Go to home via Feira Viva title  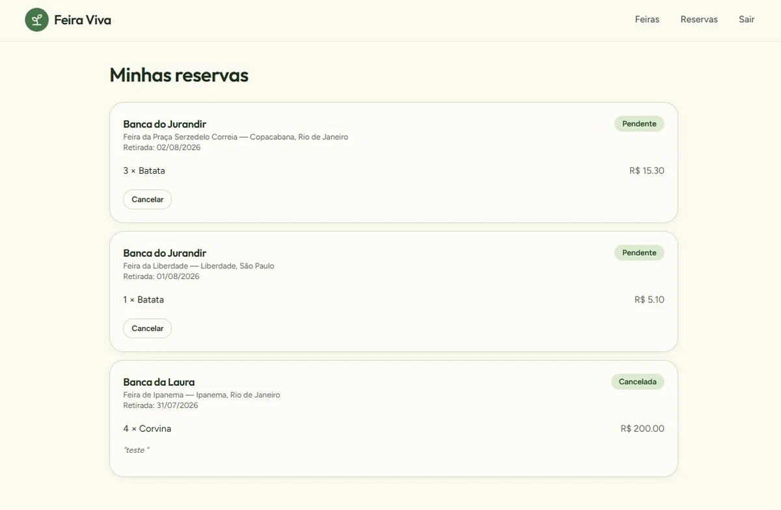(x=83, y=20)
